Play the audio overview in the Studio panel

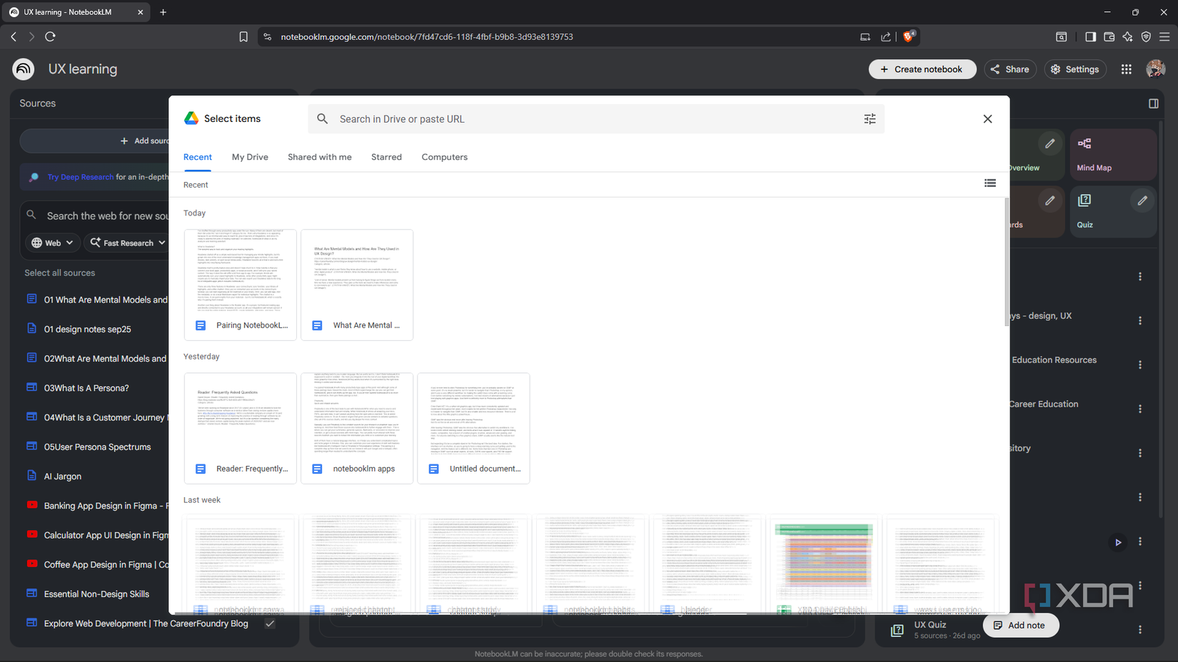click(1118, 542)
